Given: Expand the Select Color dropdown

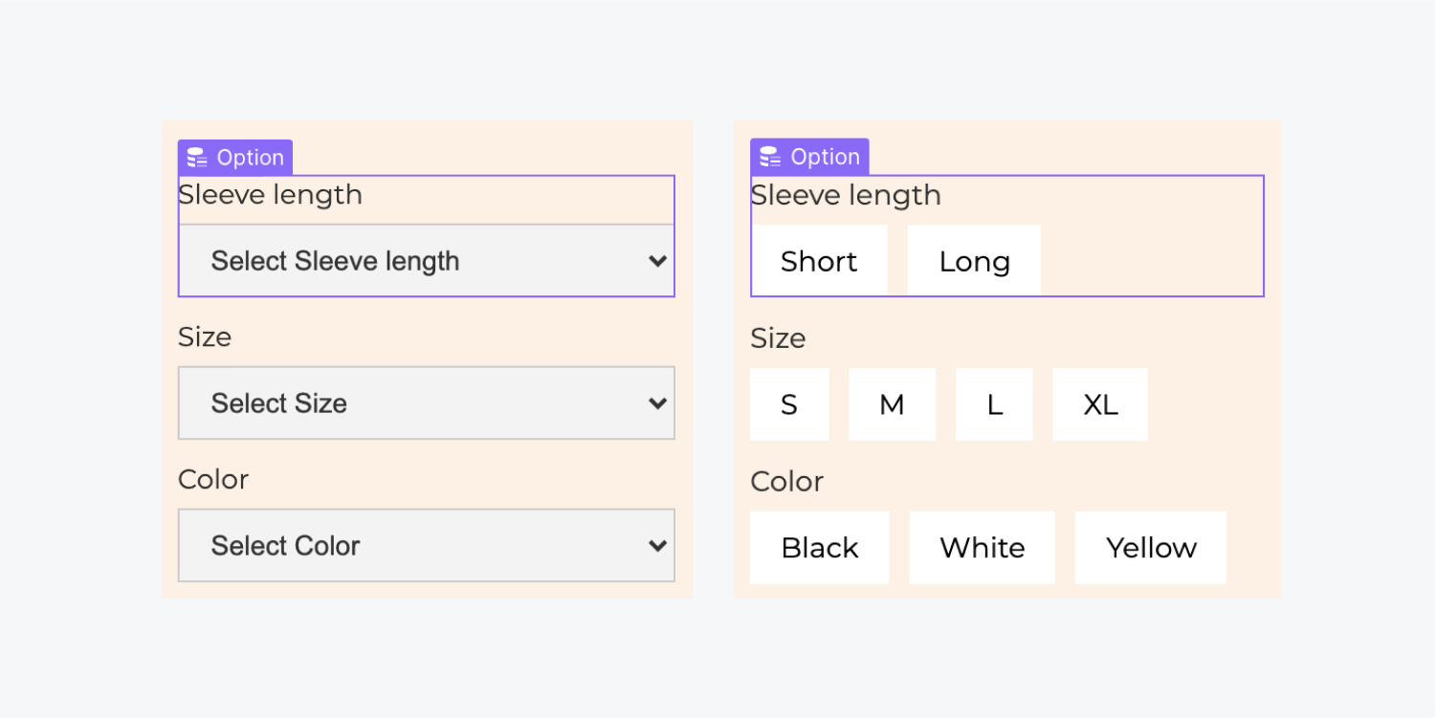Looking at the screenshot, I should pos(426,546).
